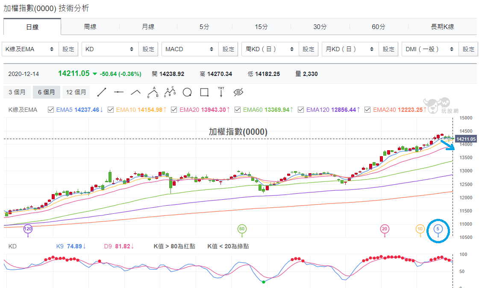
Task: Click 設定 next to K線及EMA
Action: point(68,49)
